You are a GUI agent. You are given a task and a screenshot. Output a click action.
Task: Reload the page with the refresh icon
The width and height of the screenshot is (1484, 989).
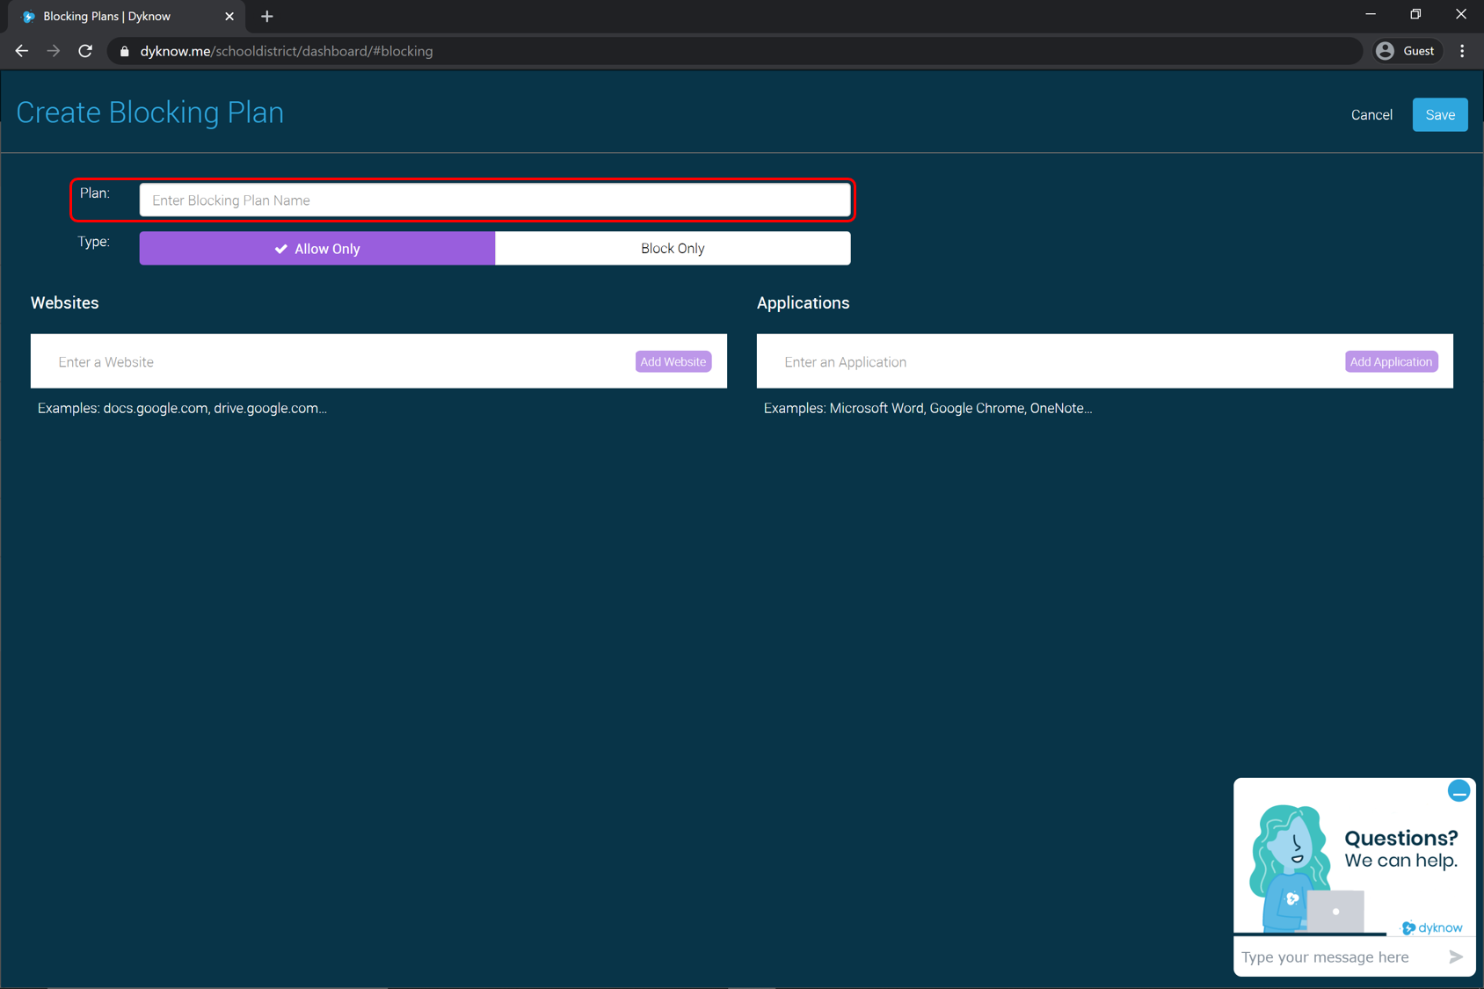85,51
